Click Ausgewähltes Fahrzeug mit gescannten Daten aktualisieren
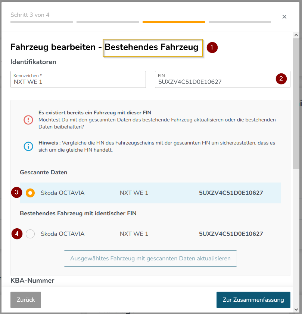The height and width of the screenshot is (314, 302). point(150,259)
